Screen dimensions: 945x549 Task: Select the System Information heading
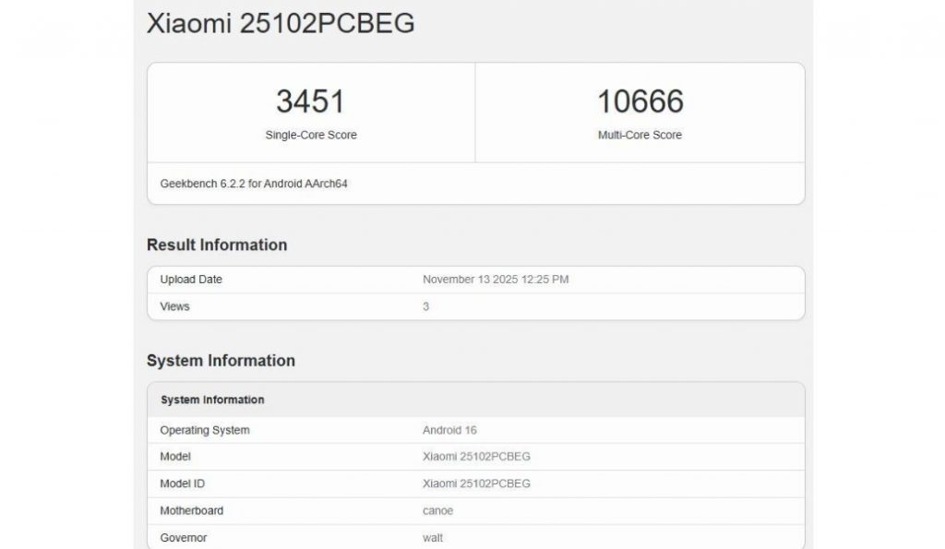pyautogui.click(x=219, y=361)
